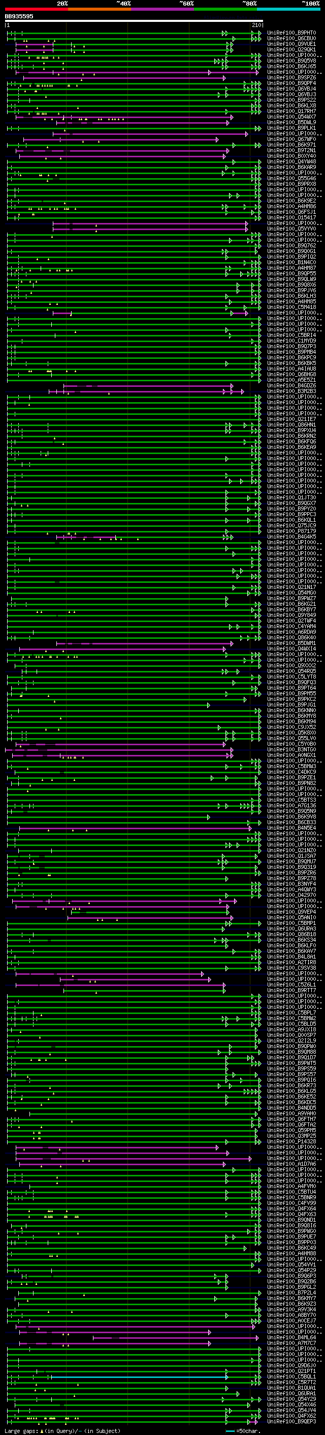The height and width of the screenshot is (1435, 325).
Task: Click the orange ~40% identity legend bar
Action: (100, 9)
